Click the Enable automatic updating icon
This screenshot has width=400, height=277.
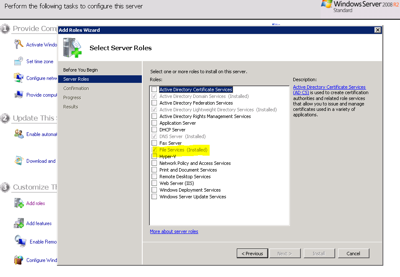click(x=18, y=134)
